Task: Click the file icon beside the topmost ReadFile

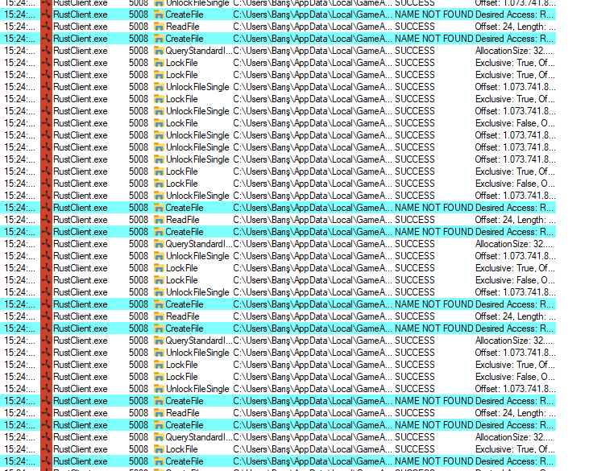Action: point(160,27)
